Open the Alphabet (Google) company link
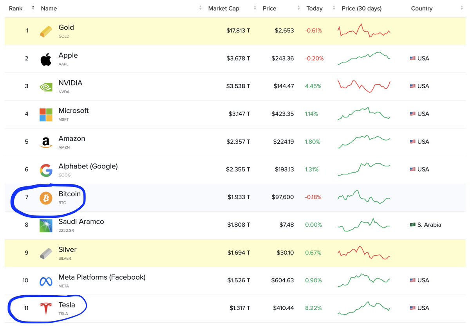The image size is (470, 327). pos(88,166)
